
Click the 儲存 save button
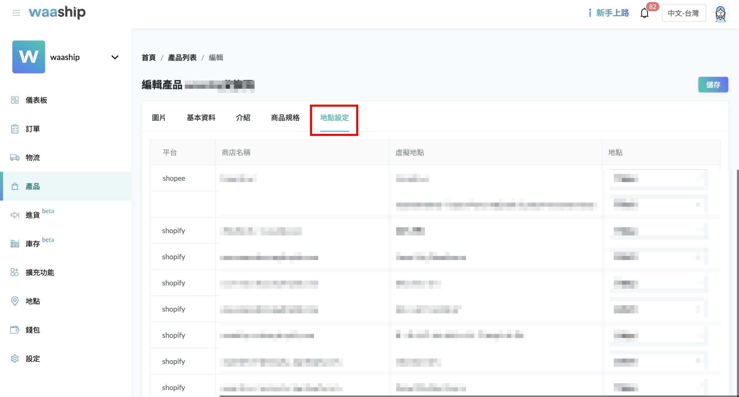click(713, 85)
